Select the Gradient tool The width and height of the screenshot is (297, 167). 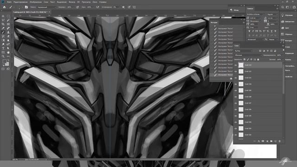click(x=3, y=40)
